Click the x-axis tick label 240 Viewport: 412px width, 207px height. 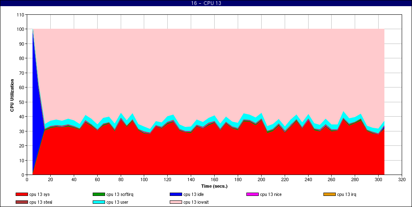[308, 179]
